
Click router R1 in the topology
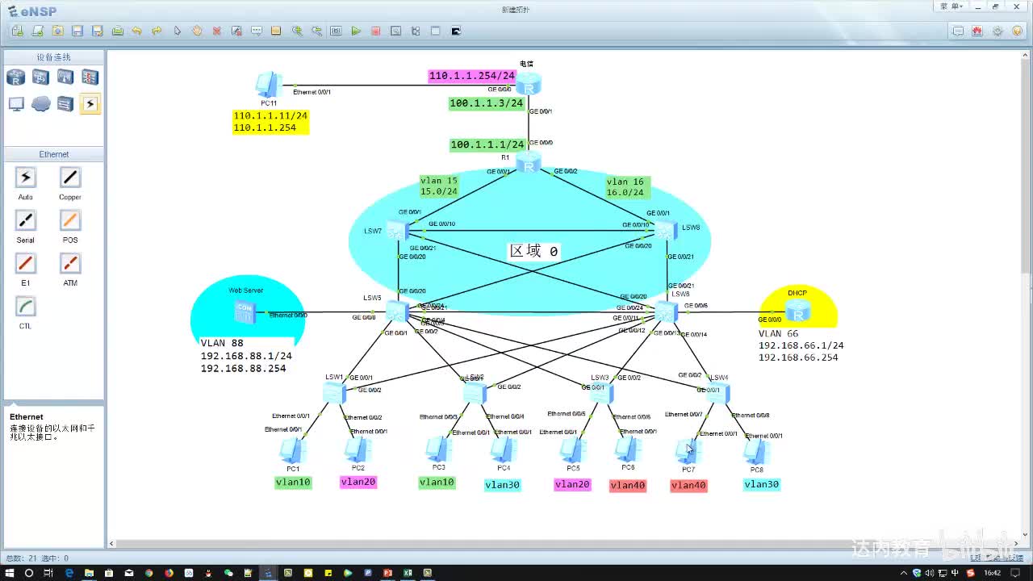point(529,164)
